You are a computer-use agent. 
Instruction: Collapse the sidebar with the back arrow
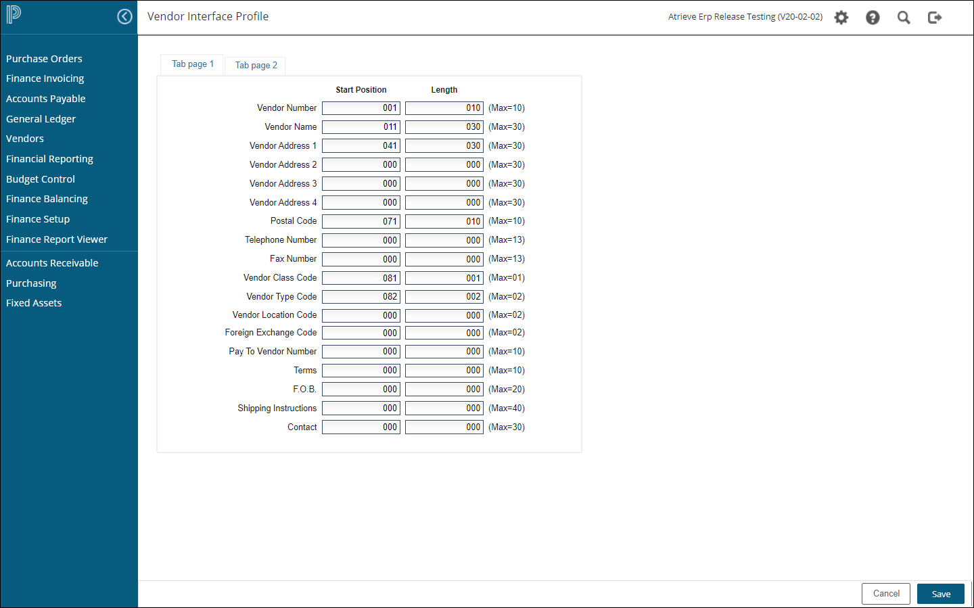(x=124, y=17)
